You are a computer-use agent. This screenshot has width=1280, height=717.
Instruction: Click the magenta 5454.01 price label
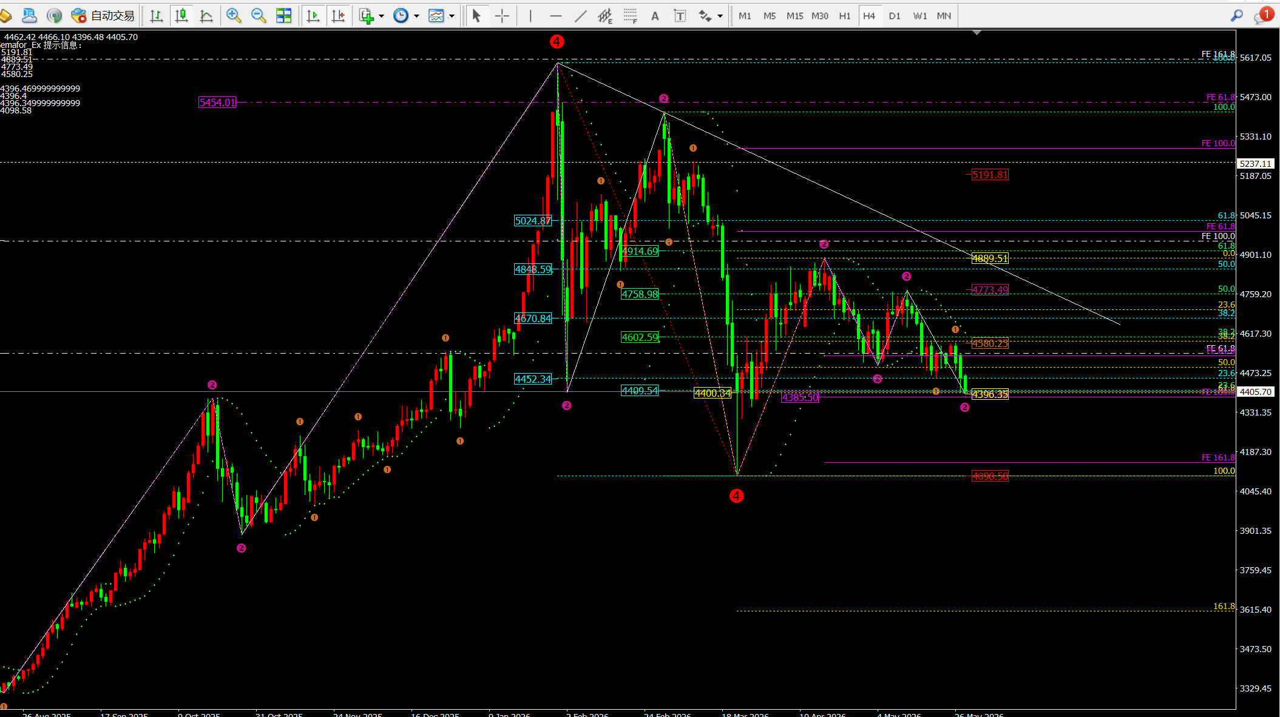217,103
